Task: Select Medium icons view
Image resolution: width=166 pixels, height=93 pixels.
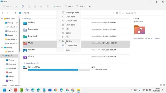Action: [69, 21]
